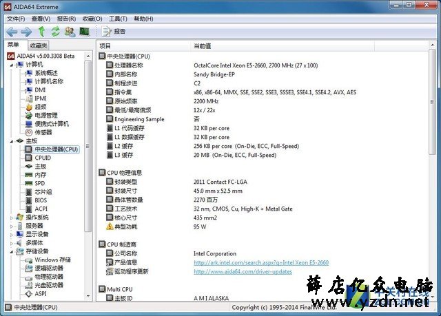
Task: Expand the 操作系统 tree node
Action: coord(12,218)
